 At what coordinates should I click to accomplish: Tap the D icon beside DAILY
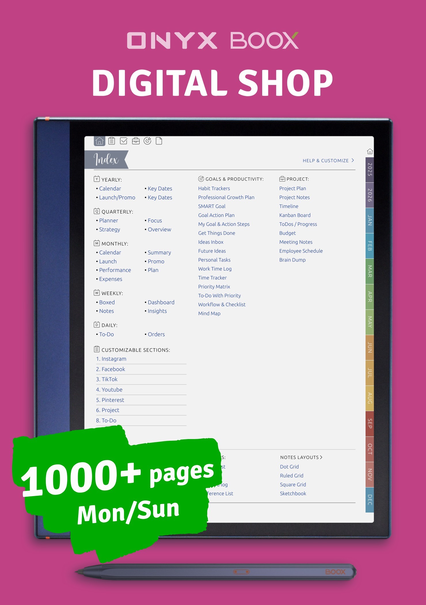tap(97, 325)
